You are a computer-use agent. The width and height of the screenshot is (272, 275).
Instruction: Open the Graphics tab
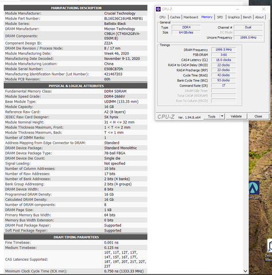coord(234,17)
